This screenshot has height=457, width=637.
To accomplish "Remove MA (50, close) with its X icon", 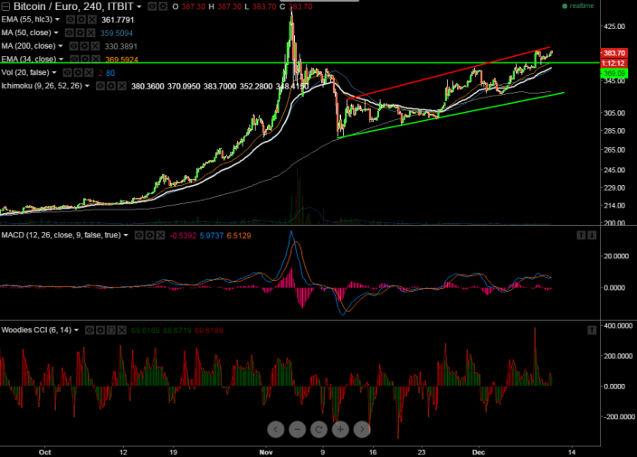I will 91,33.
